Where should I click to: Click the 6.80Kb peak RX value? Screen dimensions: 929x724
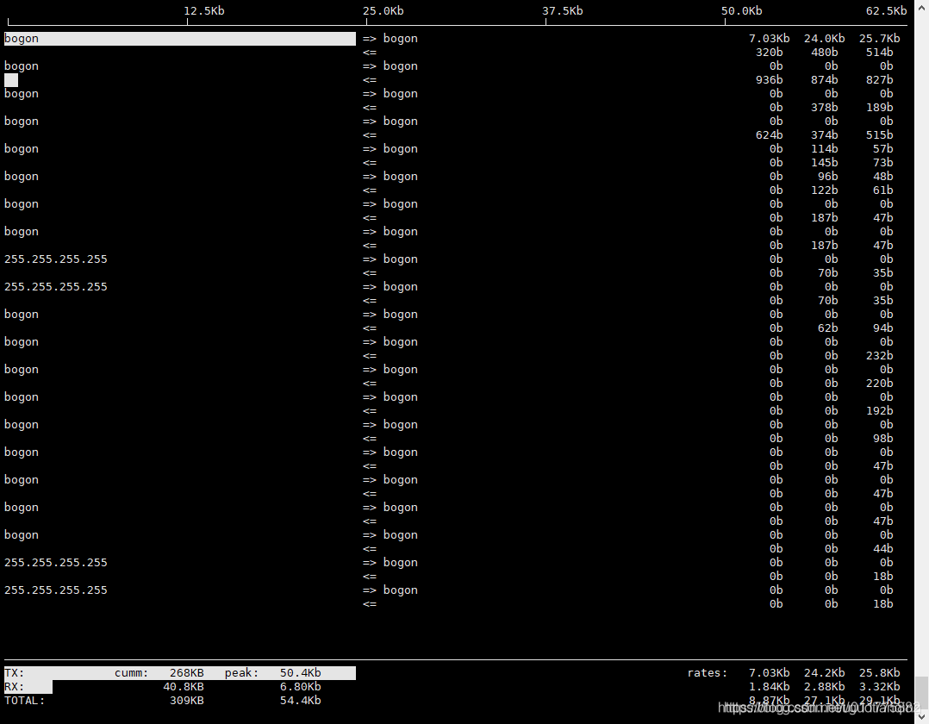[x=301, y=687]
